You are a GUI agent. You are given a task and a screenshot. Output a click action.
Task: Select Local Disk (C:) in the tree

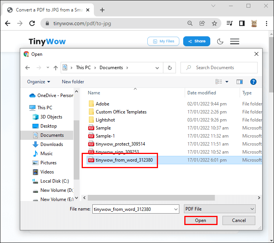click(x=50, y=181)
